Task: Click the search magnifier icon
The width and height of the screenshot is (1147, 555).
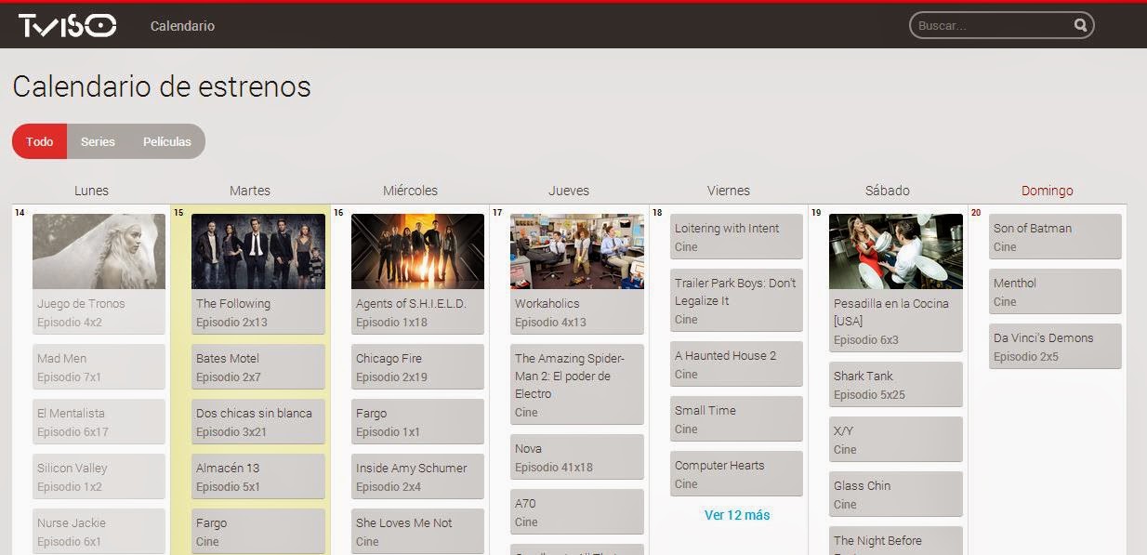Action: click(x=1080, y=25)
